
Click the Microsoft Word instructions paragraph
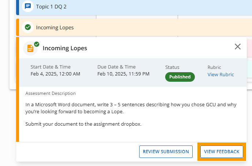[x=131, y=108]
